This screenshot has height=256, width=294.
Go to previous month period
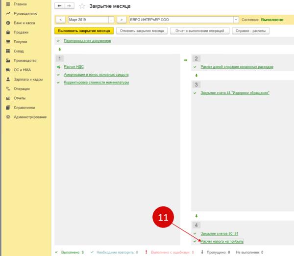tap(61, 20)
